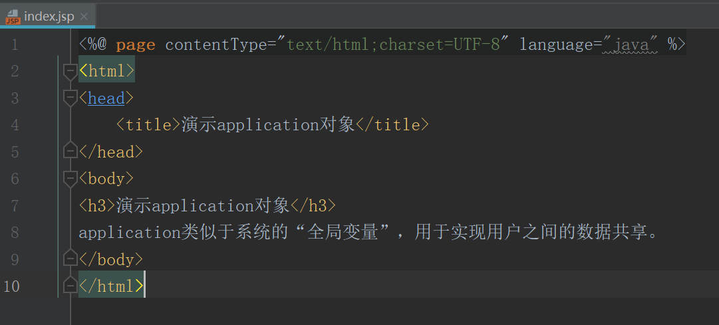Toggle fold marker at closing head tag
The width and height of the screenshot is (719, 325).
click(70, 151)
